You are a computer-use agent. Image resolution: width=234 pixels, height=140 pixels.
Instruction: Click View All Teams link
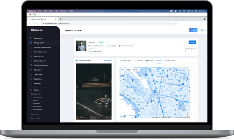35,118
